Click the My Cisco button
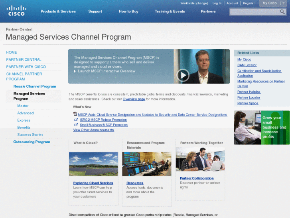This screenshot has width=290, height=218. coord(270,3)
